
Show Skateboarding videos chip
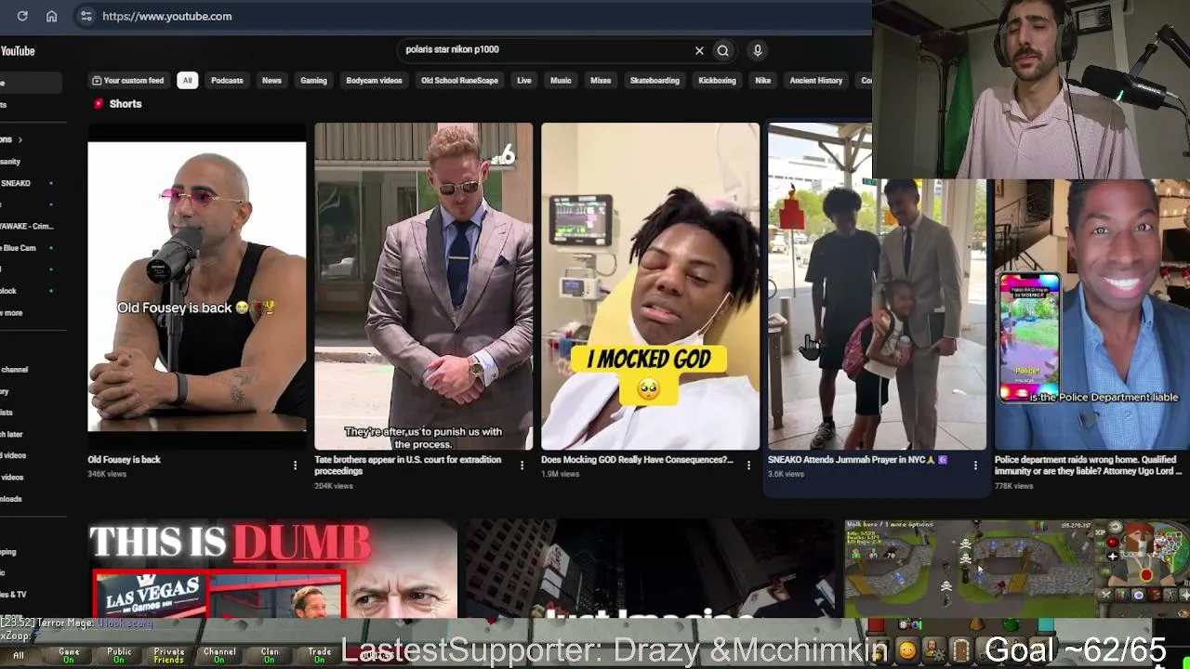point(654,81)
